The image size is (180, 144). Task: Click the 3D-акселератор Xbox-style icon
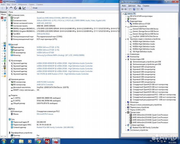(12, 53)
